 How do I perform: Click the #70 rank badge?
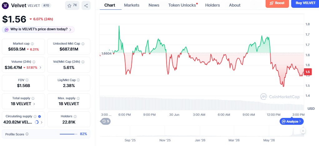click(46, 6)
